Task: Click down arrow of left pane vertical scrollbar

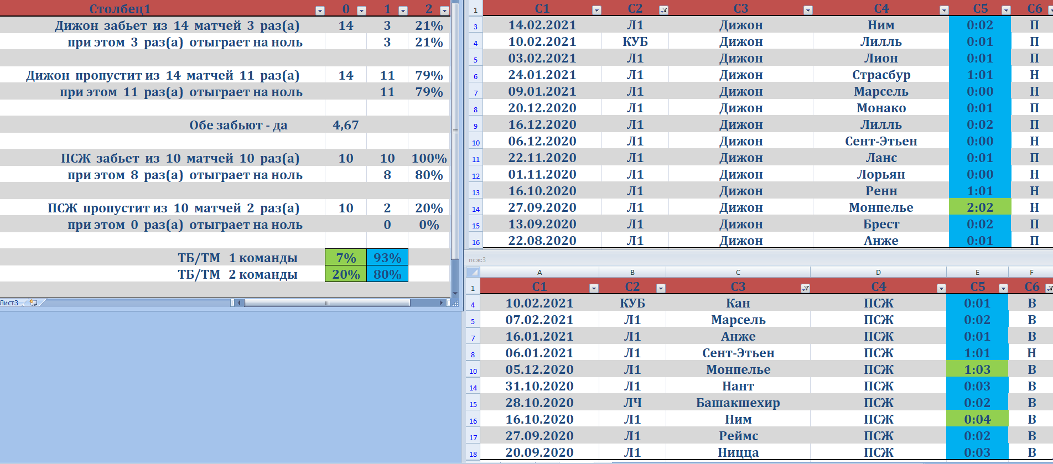Action: point(455,294)
